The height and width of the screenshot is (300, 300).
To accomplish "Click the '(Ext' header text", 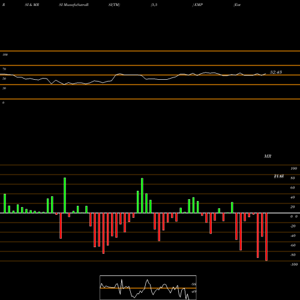I will click(x=237, y=5).
